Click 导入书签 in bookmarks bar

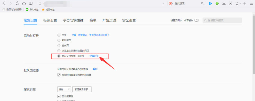[32, 10]
